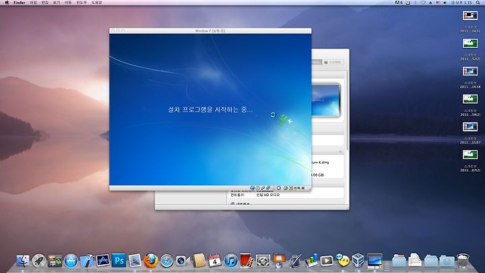Click Spotlight search magnifier in menu bar
The width and height of the screenshot is (485, 273).
point(478,3)
